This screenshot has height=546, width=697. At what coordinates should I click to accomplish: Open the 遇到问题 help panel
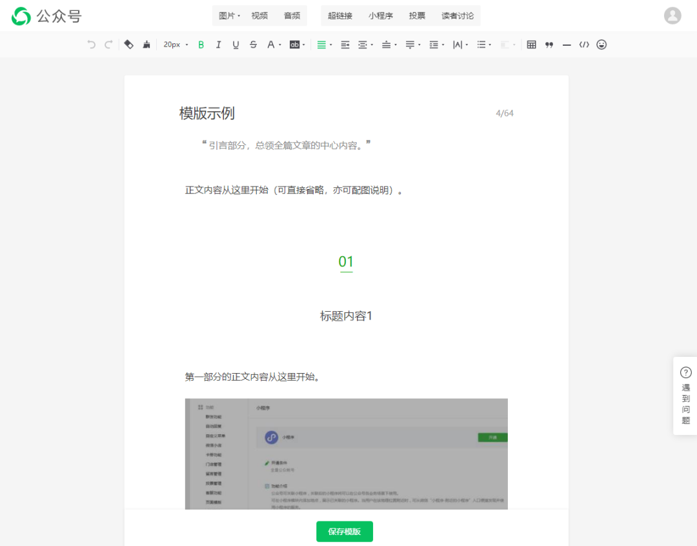coord(685,396)
